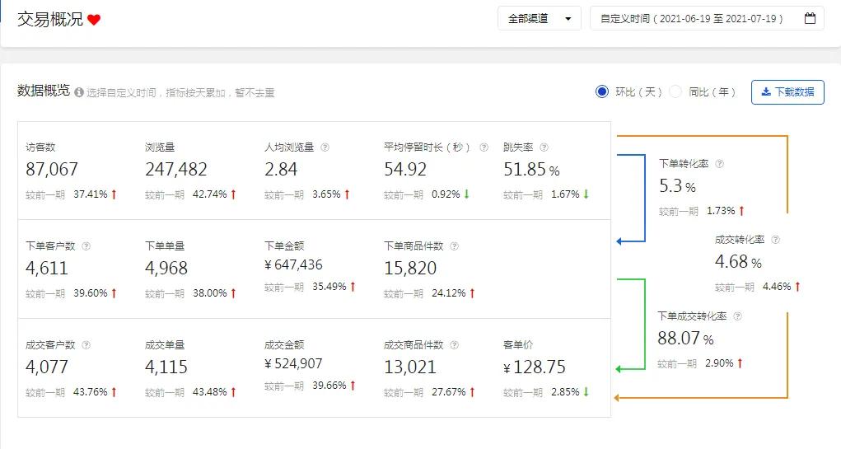Click the 下单成交转化率 value 88.07%
Image resolution: width=841 pixels, height=449 pixels.
pyautogui.click(x=685, y=339)
